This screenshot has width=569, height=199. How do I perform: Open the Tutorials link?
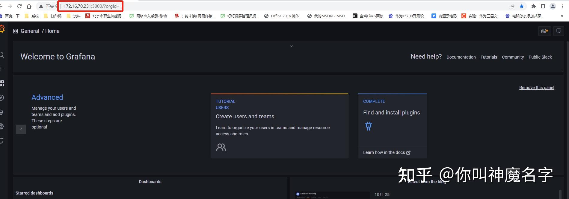[x=489, y=57]
